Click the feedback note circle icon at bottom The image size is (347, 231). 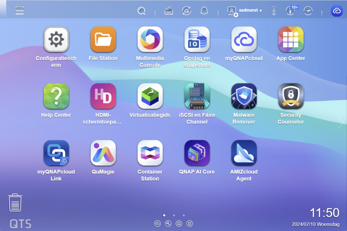[189, 224]
